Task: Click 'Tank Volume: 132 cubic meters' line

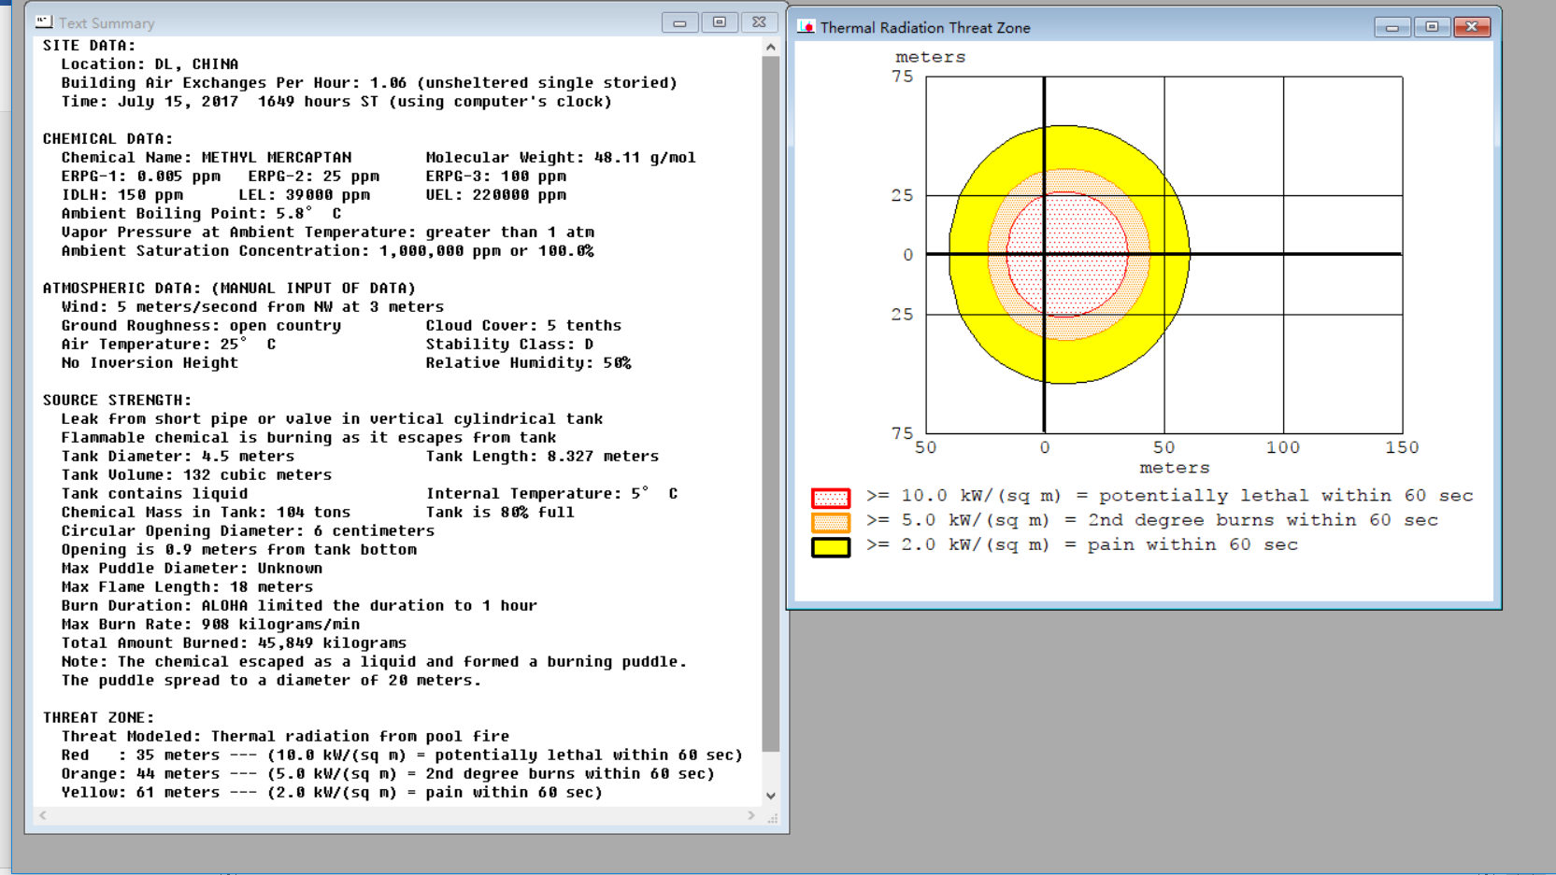Action: (x=196, y=474)
